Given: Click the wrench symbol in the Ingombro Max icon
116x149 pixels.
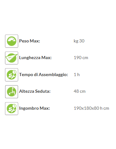Looking at the screenshot, I should 13,110.
